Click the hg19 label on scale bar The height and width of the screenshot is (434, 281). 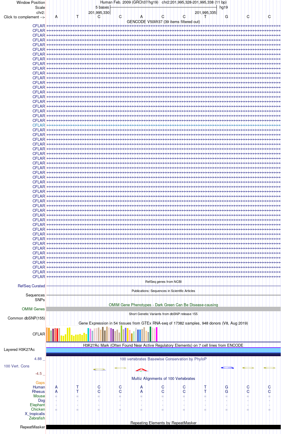pyautogui.click(x=224, y=7)
